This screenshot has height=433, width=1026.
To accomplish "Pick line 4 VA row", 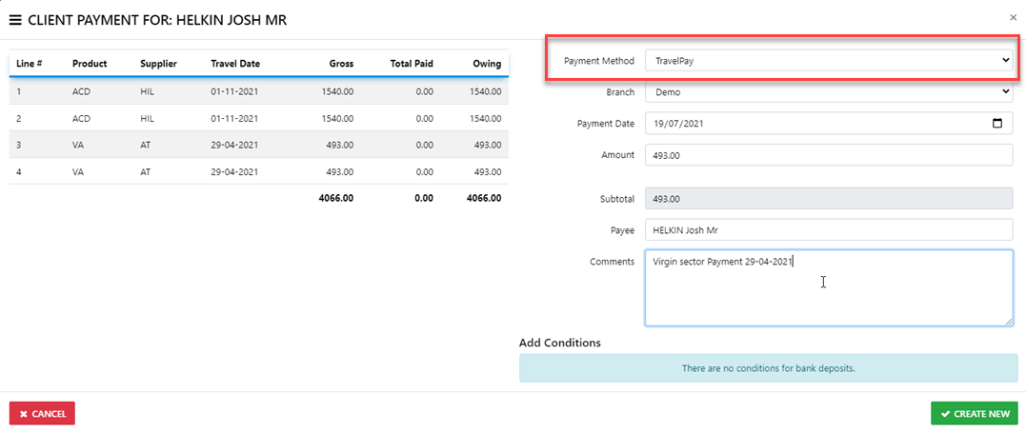I will [x=257, y=172].
